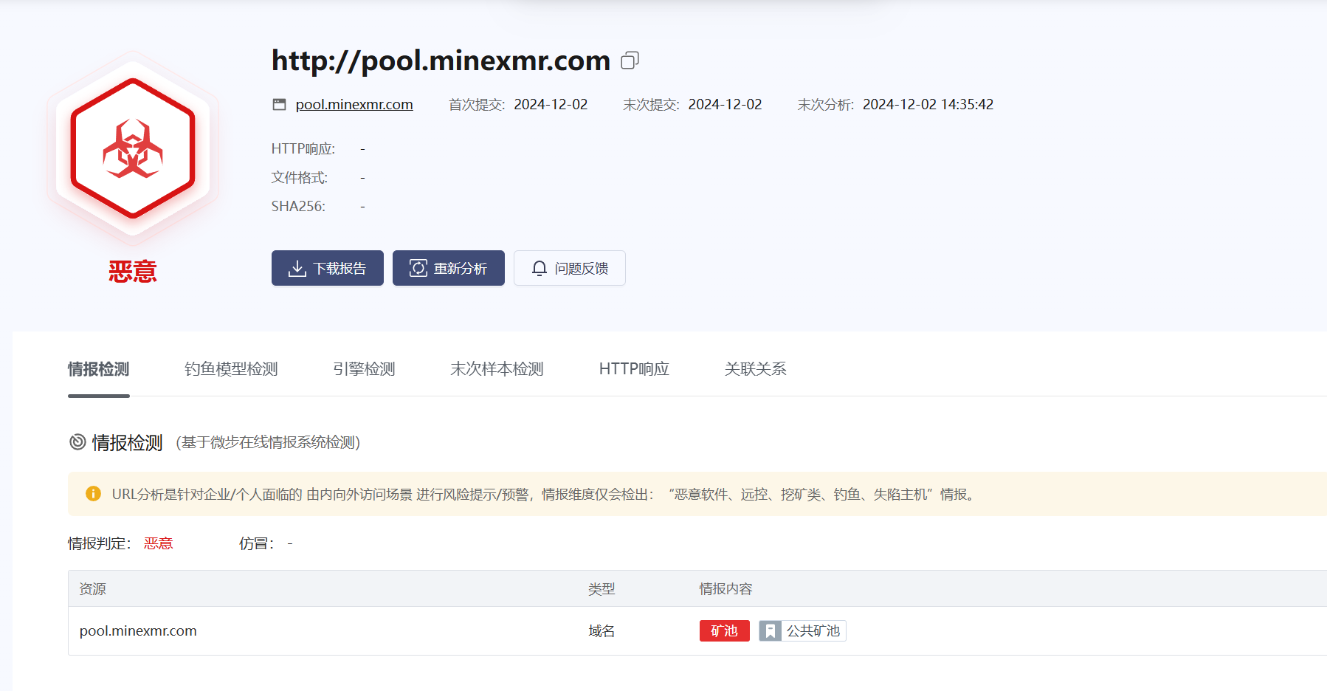
Task: Go to the 末次样本检测 tab
Action: click(x=497, y=369)
